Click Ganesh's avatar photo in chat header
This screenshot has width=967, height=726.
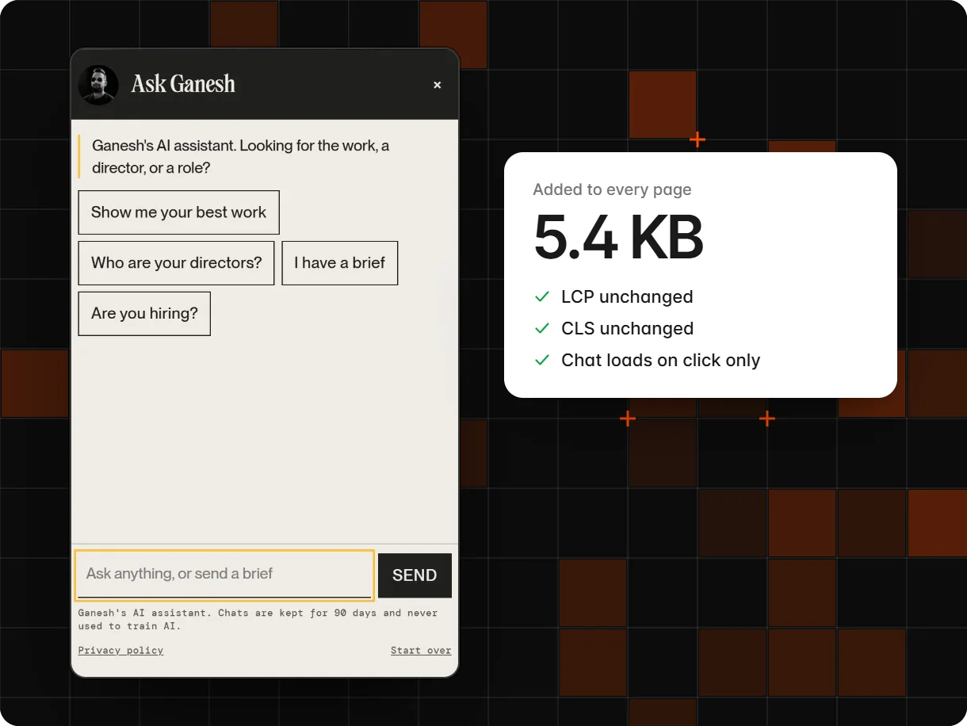point(98,85)
